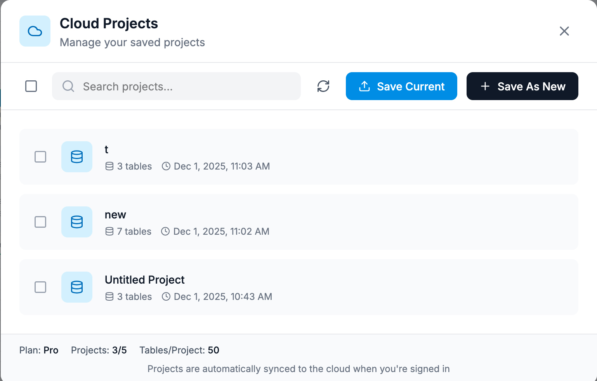Screen dimensions: 597x381
Task: Click the Save As New button
Action: tap(522, 86)
